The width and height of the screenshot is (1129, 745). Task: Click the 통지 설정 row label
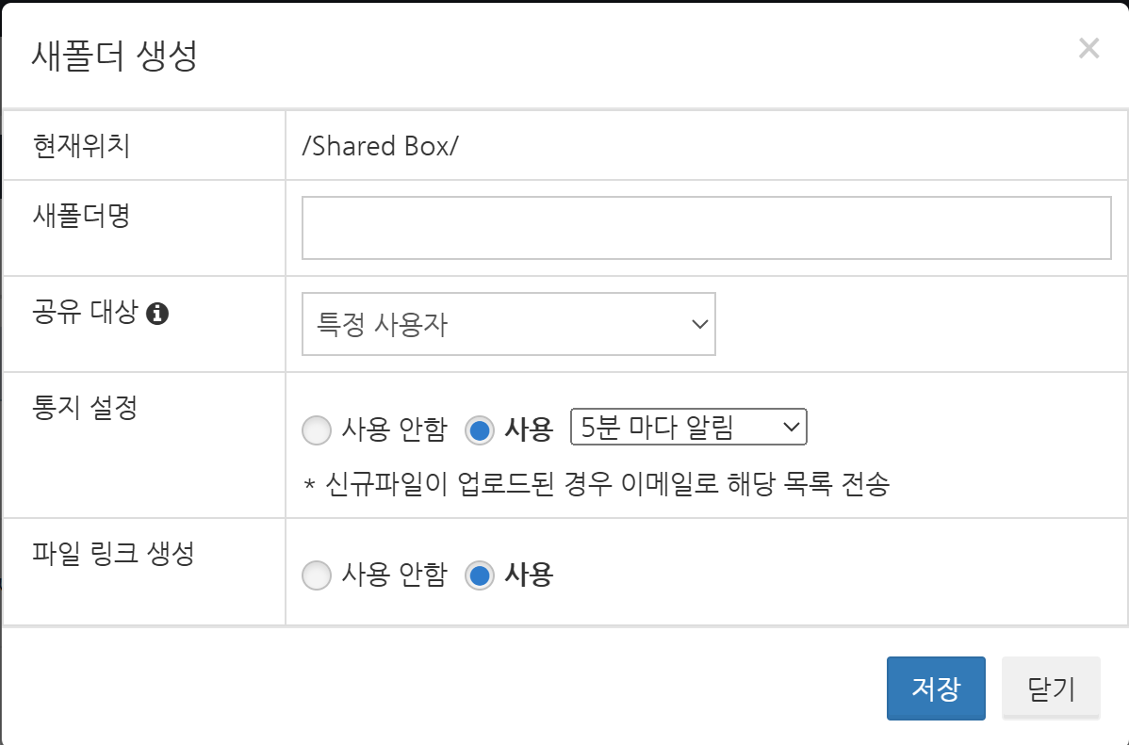[x=85, y=408]
